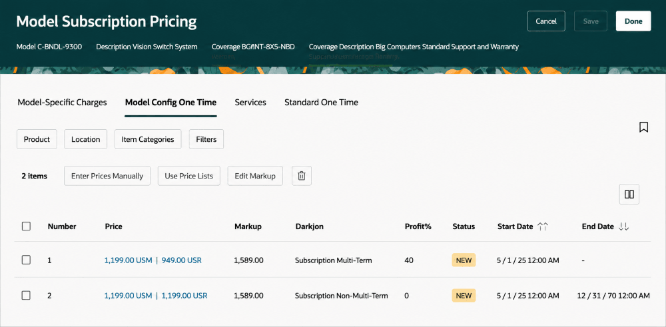Click Coverage BGINT-8X5-NBD text
The width and height of the screenshot is (666, 327).
click(x=253, y=47)
